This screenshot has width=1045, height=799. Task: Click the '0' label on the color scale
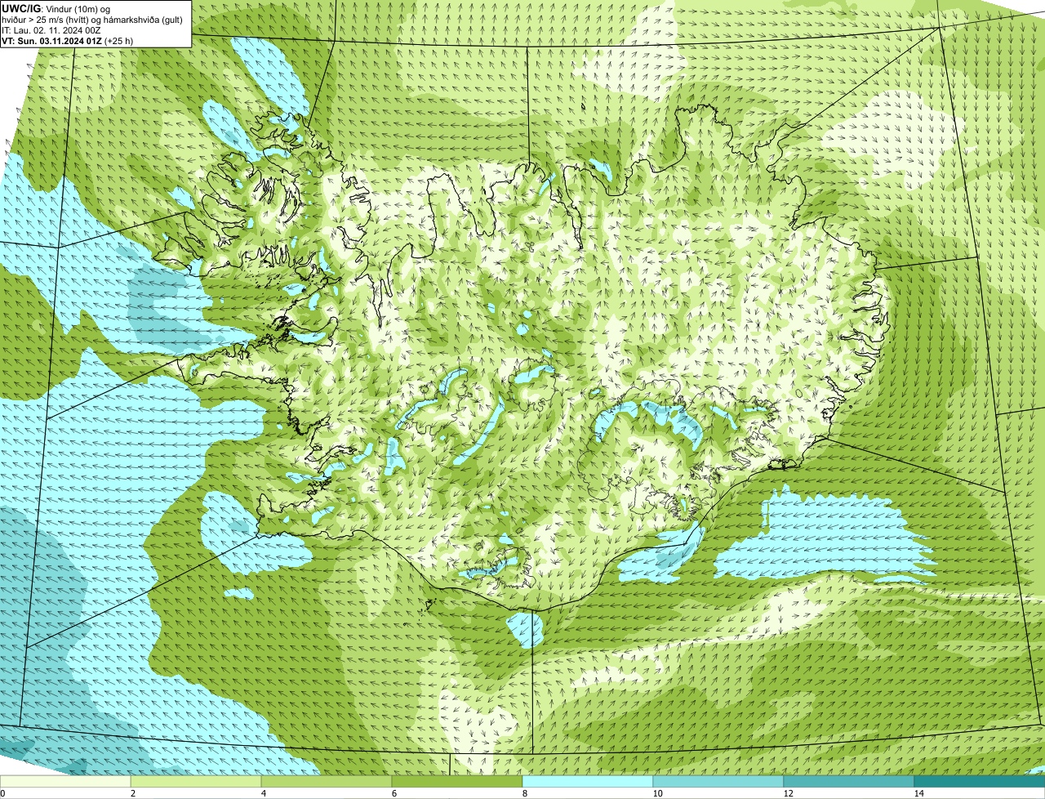pos(2,793)
